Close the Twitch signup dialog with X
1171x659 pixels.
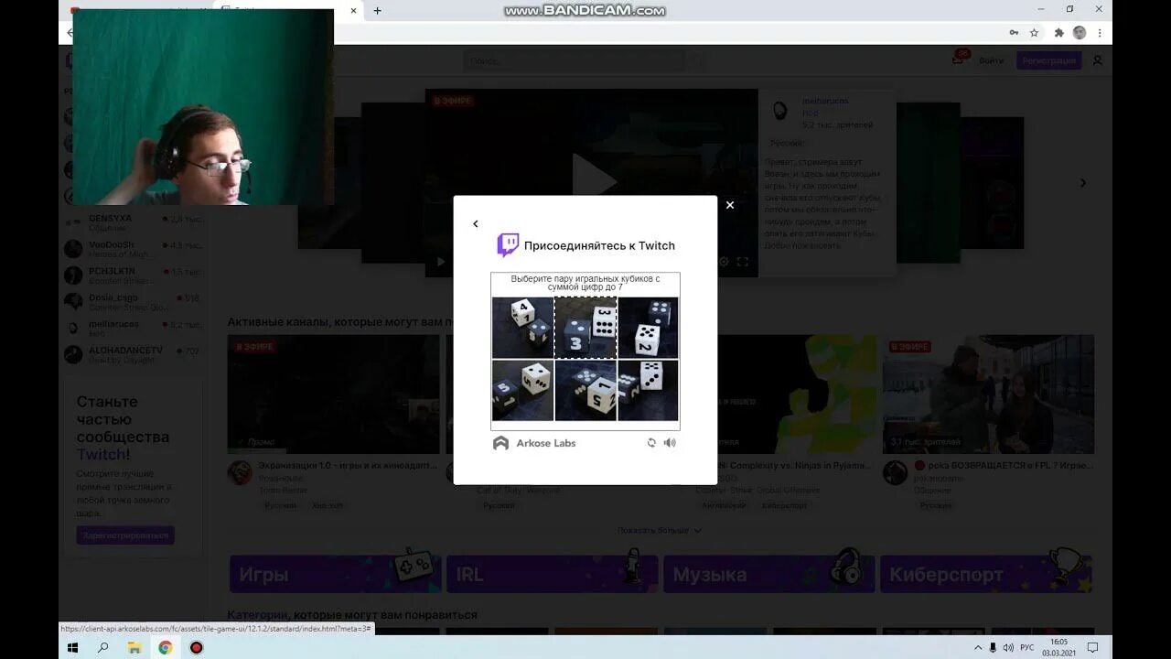tap(730, 205)
